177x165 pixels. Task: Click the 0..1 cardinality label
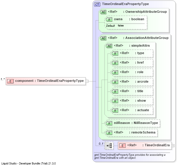coord(101,144)
